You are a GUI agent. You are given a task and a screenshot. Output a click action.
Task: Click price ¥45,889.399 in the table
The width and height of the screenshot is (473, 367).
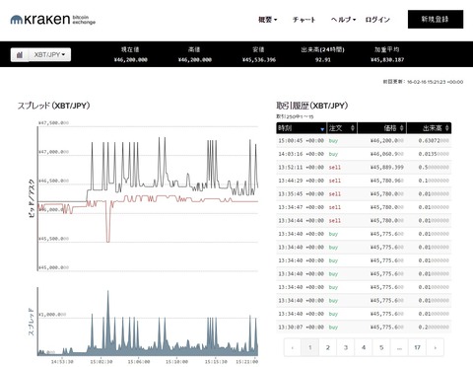(x=387, y=168)
